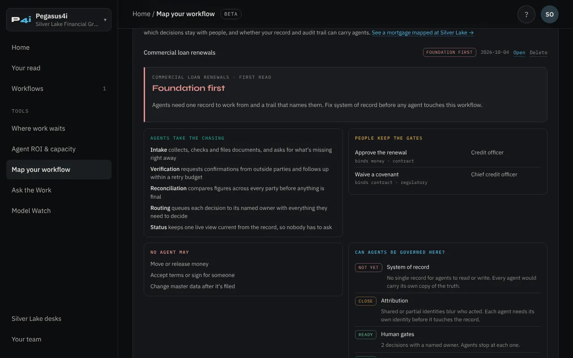This screenshot has height=358, width=573.
Task: Click the Credit officer owner label
Action: (487, 153)
